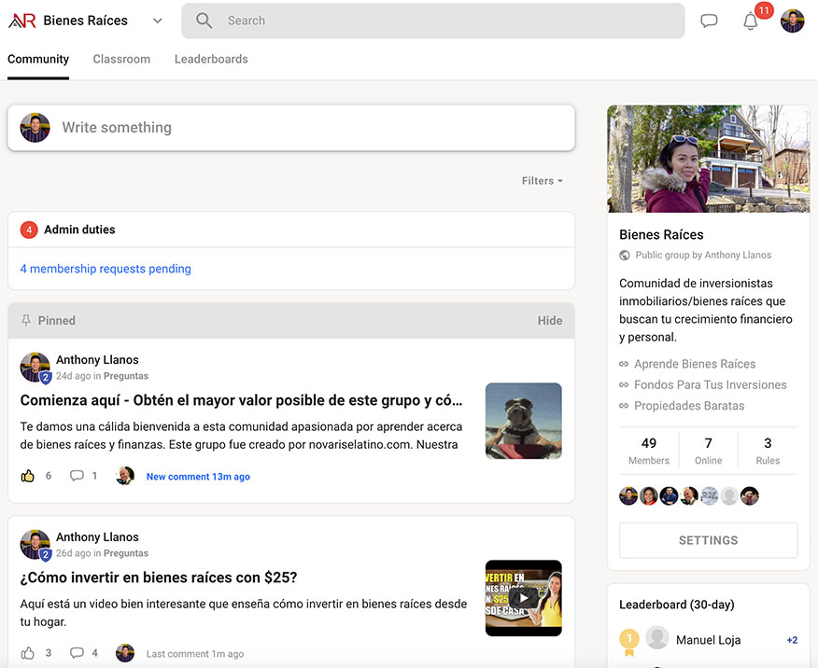Hide the Pinned posts section
The image size is (818, 668).
point(549,320)
